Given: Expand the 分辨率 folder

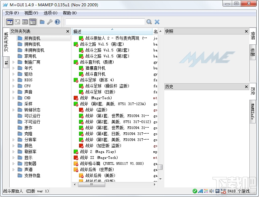Looking at the screenshot, I should 14,140.
